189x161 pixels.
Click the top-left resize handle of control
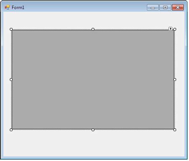(x=11, y=29)
